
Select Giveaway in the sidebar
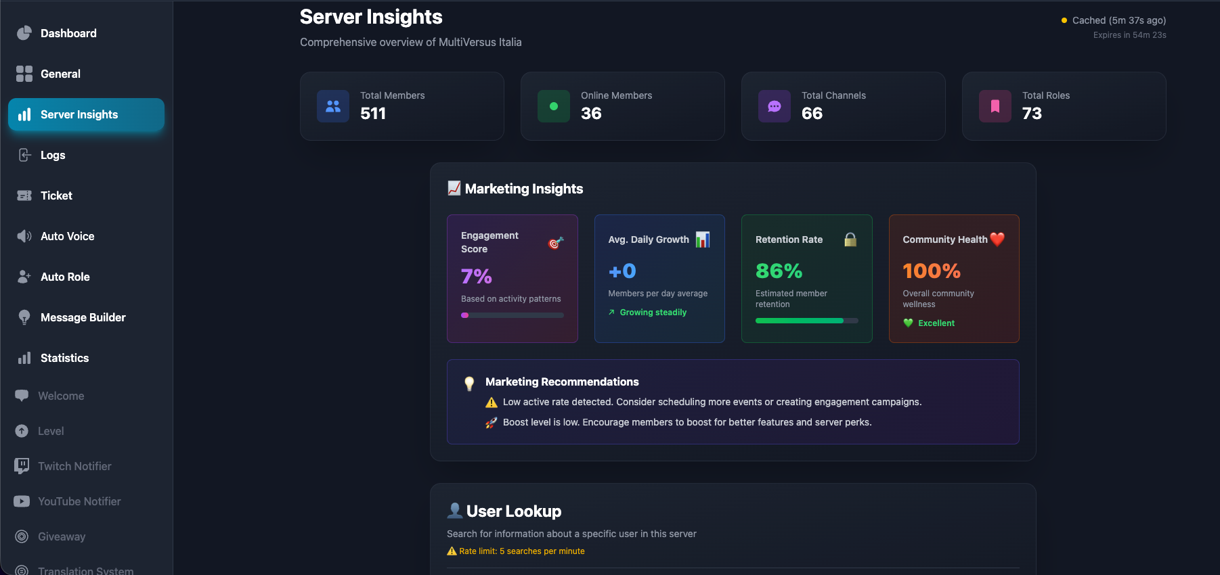click(62, 536)
